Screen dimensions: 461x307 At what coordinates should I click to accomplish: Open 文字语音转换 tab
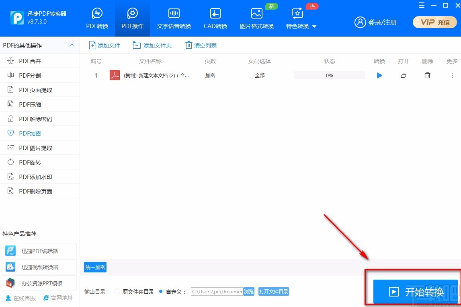tap(174, 19)
